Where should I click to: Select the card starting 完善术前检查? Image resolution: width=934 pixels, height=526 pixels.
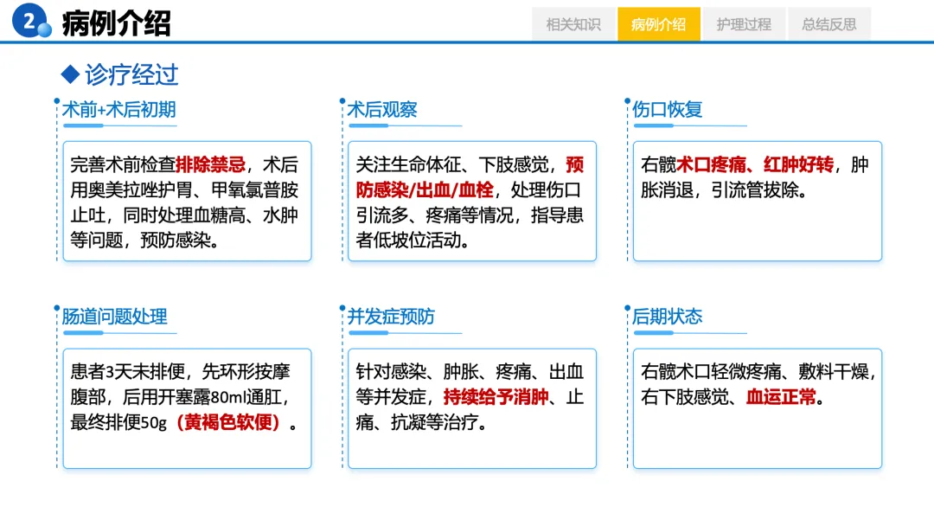point(187,202)
